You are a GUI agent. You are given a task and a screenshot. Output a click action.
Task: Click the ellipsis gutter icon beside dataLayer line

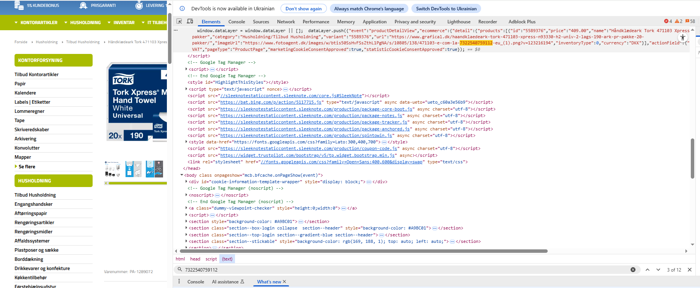(176, 30)
